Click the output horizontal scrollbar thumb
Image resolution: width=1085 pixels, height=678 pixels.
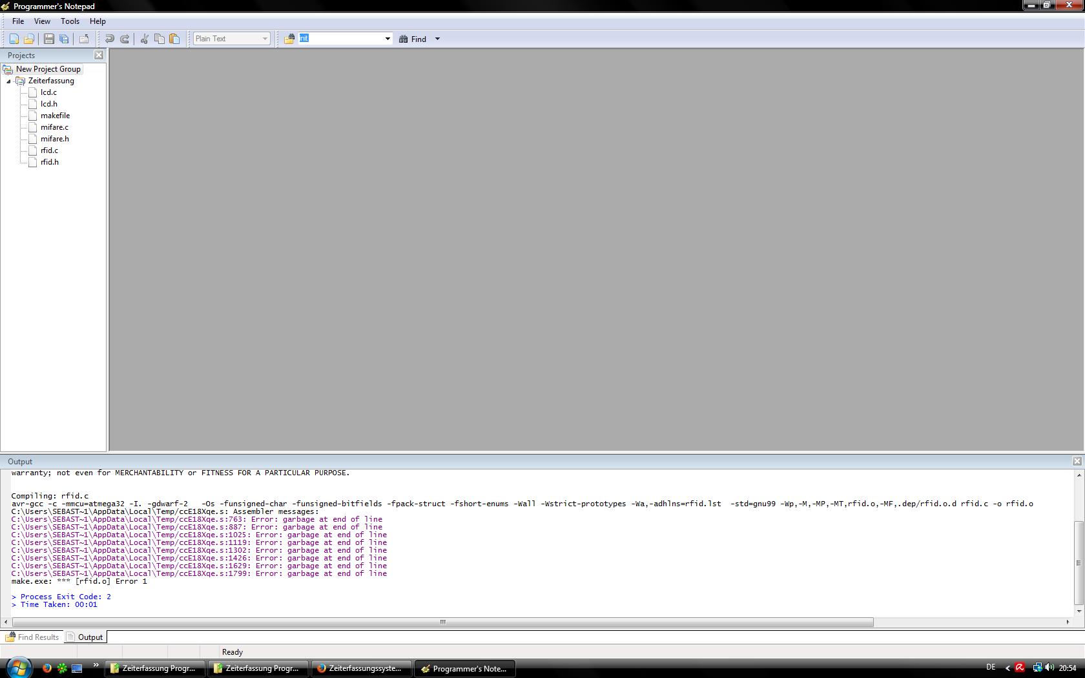click(442, 622)
